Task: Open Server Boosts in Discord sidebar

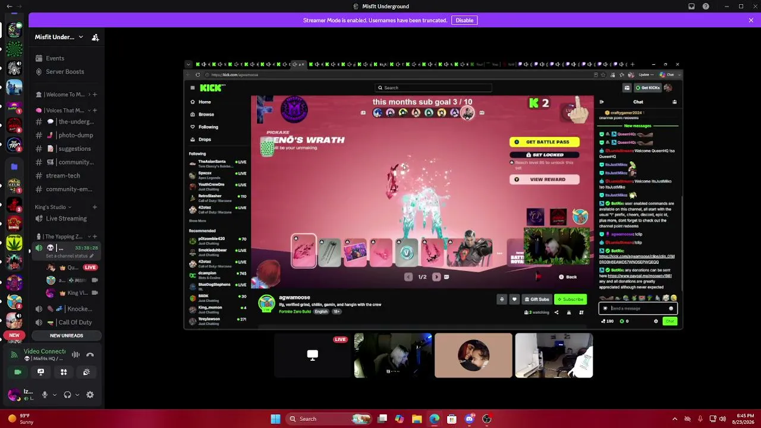Action: tap(65, 72)
